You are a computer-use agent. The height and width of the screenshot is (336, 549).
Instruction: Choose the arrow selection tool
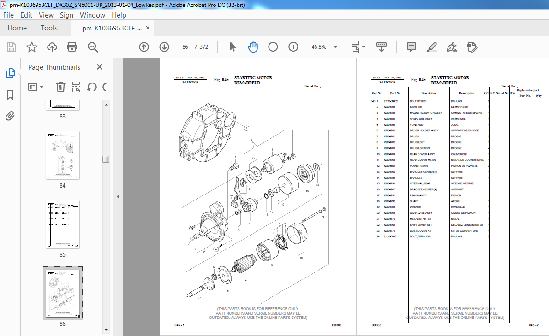(233, 47)
